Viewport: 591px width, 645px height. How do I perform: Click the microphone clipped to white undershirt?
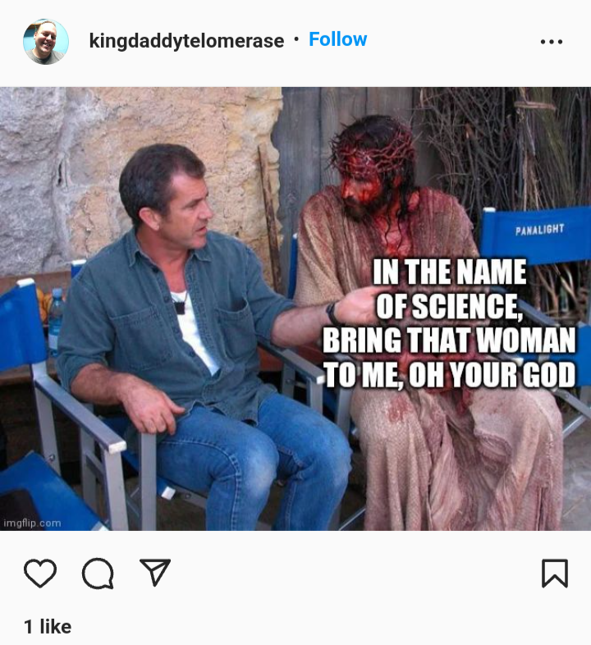[x=180, y=307]
